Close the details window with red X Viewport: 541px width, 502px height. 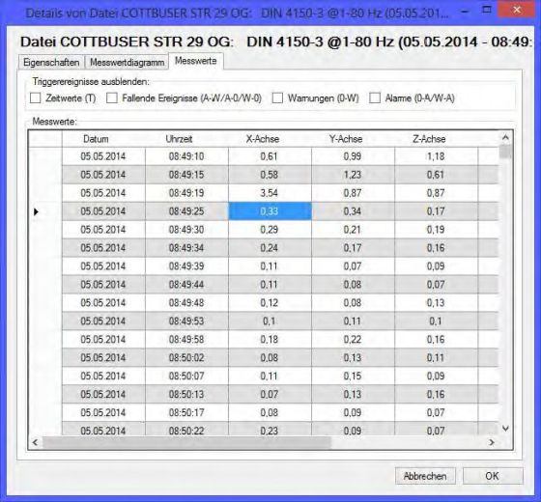pos(517,10)
